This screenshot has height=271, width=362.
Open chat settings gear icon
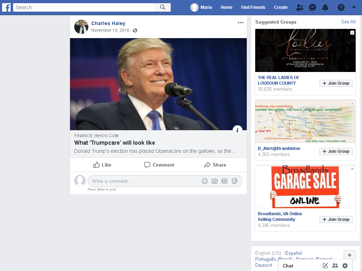pos(345,266)
